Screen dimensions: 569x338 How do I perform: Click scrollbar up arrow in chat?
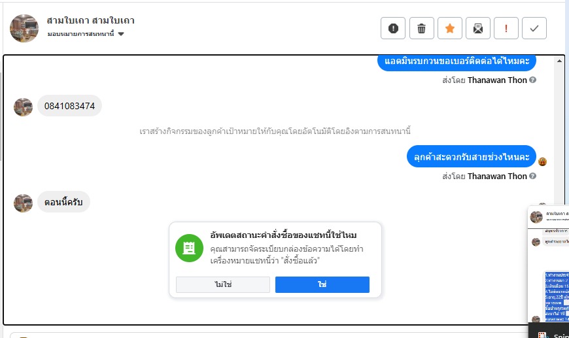[559, 61]
